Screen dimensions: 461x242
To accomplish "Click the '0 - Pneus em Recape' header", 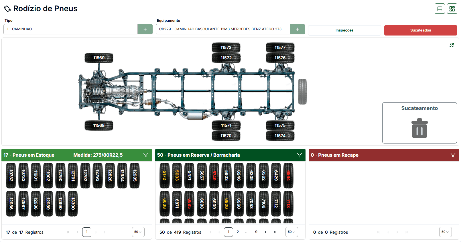I will point(334,155).
